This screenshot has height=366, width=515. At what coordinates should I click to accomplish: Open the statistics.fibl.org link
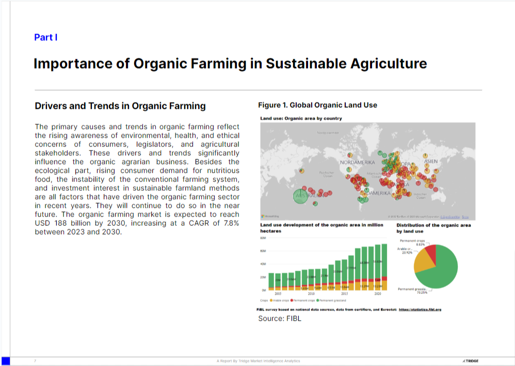click(420, 309)
